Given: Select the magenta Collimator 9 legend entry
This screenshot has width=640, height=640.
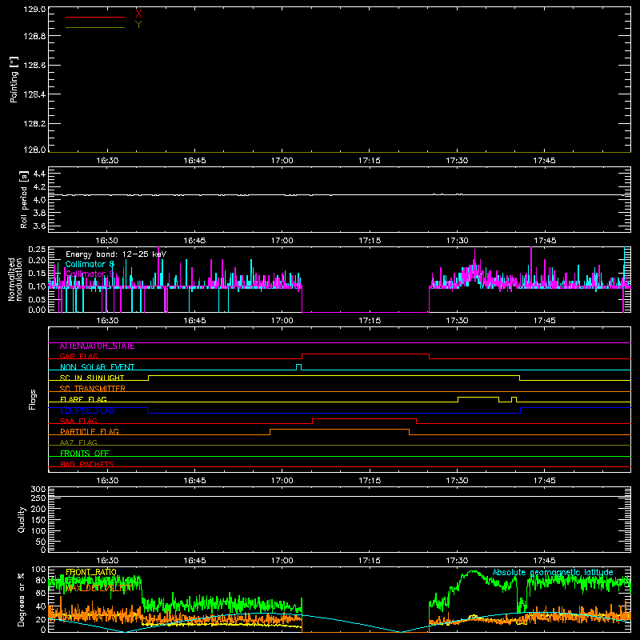Looking at the screenshot, I should 90,274.
